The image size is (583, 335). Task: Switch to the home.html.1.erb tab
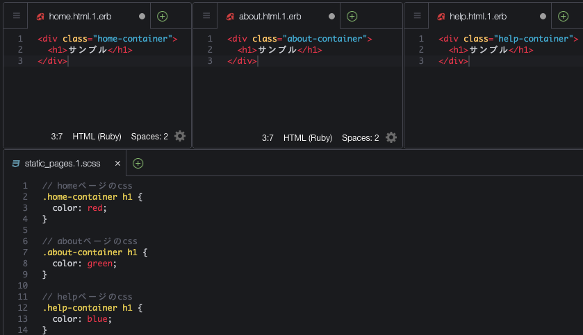(x=80, y=16)
